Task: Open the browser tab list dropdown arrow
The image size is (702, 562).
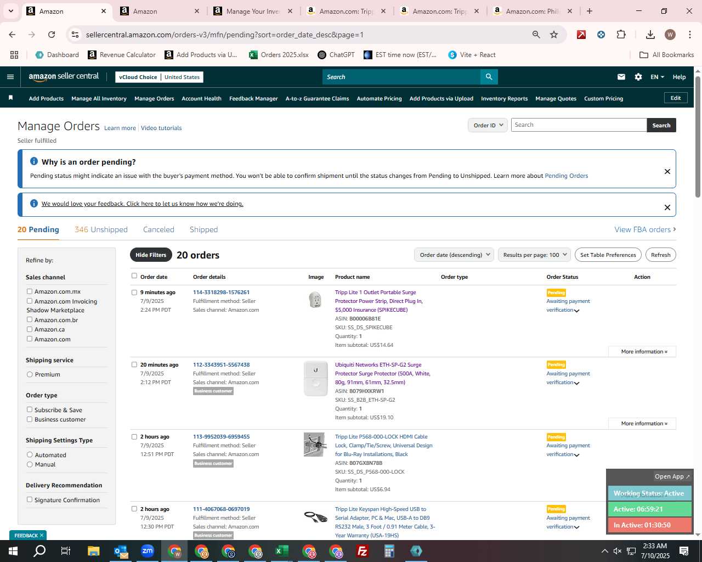Action: [x=10, y=11]
